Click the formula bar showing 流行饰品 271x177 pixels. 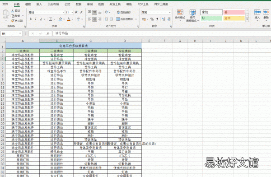coord(162,33)
